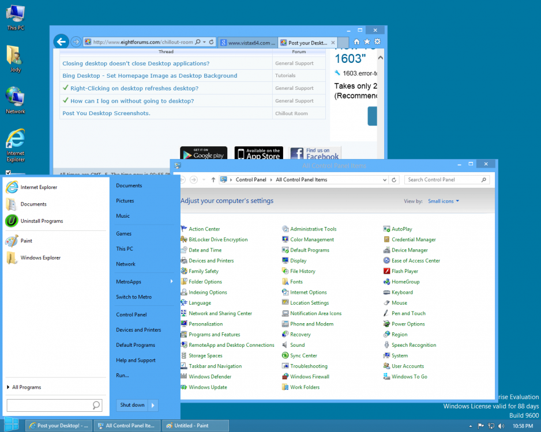Open the Power Options icon

387,324
